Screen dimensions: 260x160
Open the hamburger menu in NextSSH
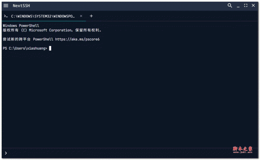(6, 6)
